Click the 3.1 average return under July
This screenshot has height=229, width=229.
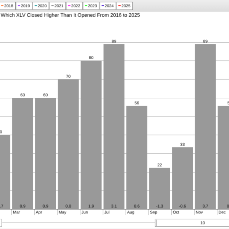click(114, 206)
